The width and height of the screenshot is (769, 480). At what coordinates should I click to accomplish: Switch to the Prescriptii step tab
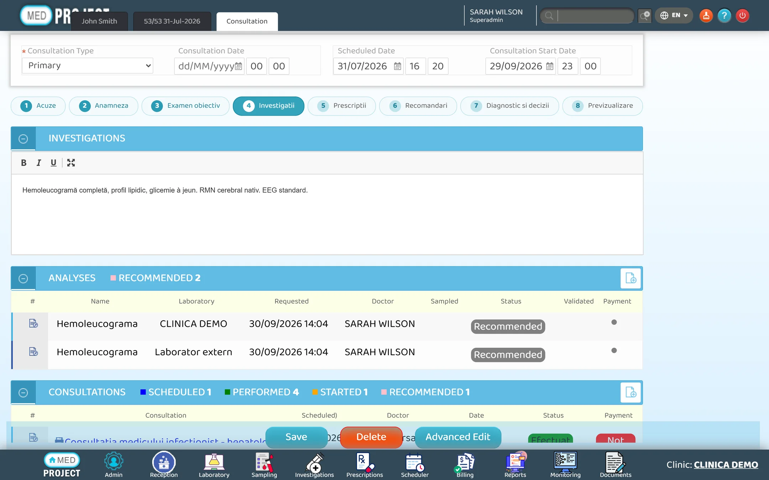tap(342, 106)
